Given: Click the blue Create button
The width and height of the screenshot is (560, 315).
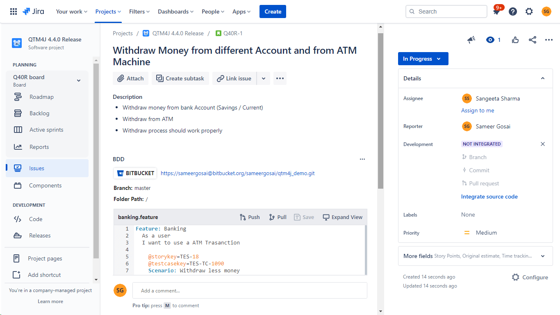Looking at the screenshot, I should 273,11.
